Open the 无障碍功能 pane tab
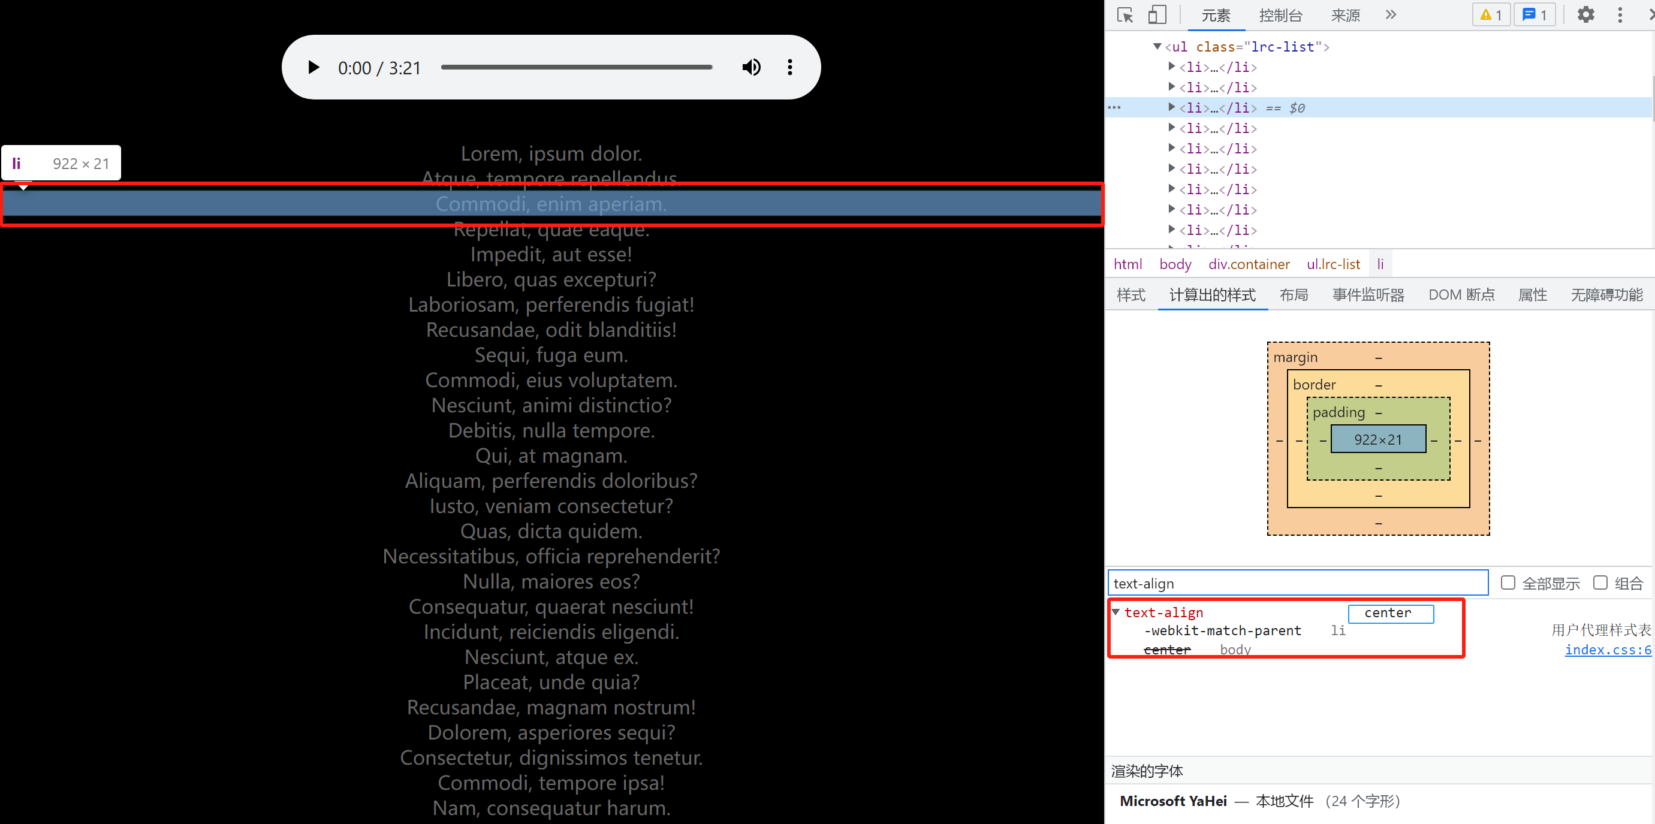This screenshot has height=824, width=1655. (1606, 295)
